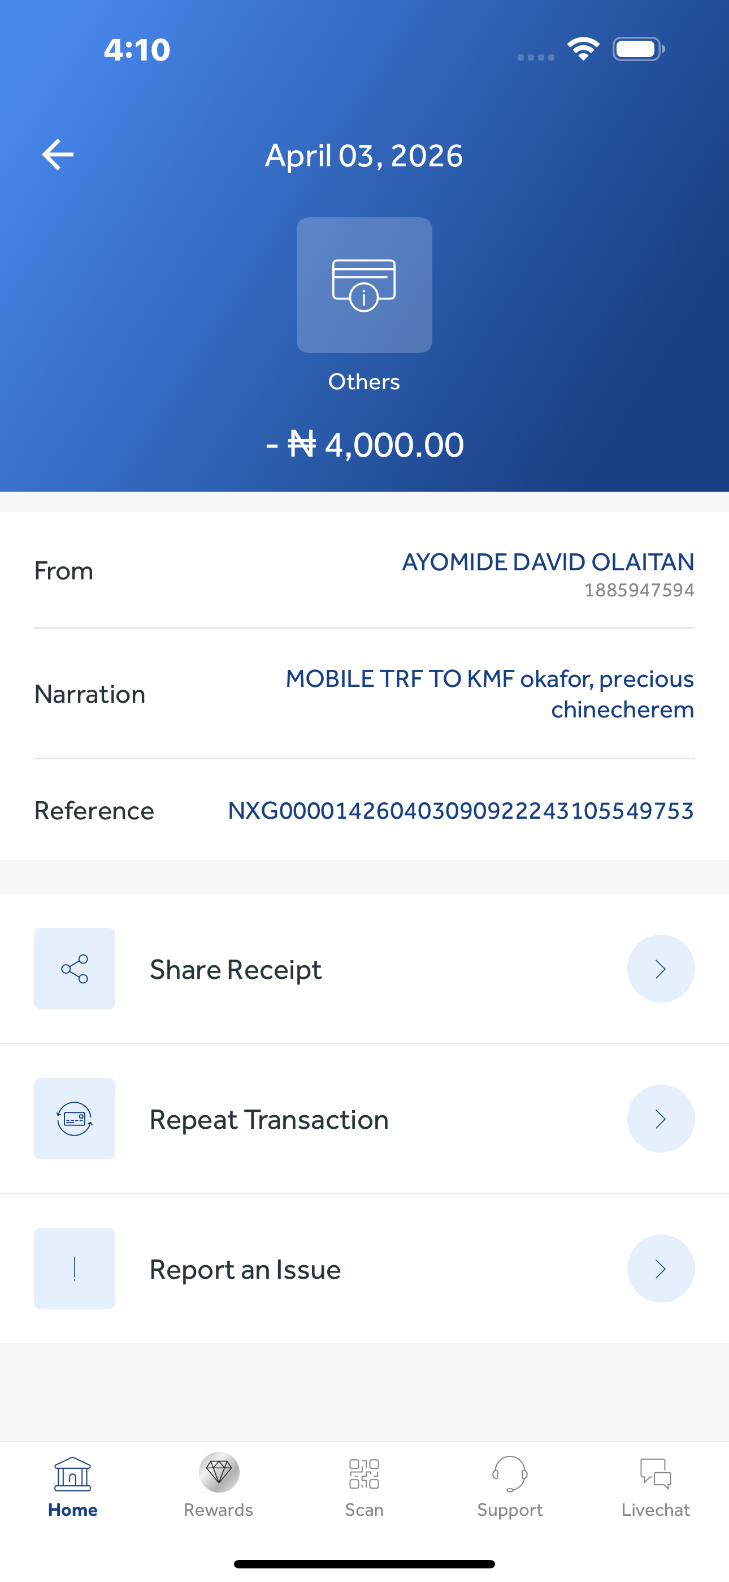Screen dimensions: 729x1582
Task: Expand Share Receipt using its chevron
Action: (x=660, y=969)
